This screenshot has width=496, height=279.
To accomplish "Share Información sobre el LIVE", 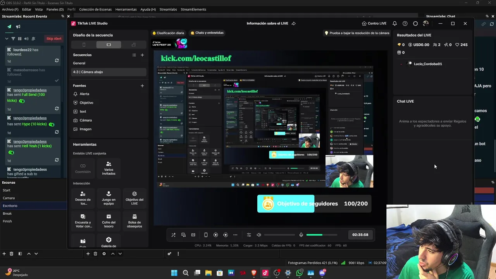I will coord(294,23).
